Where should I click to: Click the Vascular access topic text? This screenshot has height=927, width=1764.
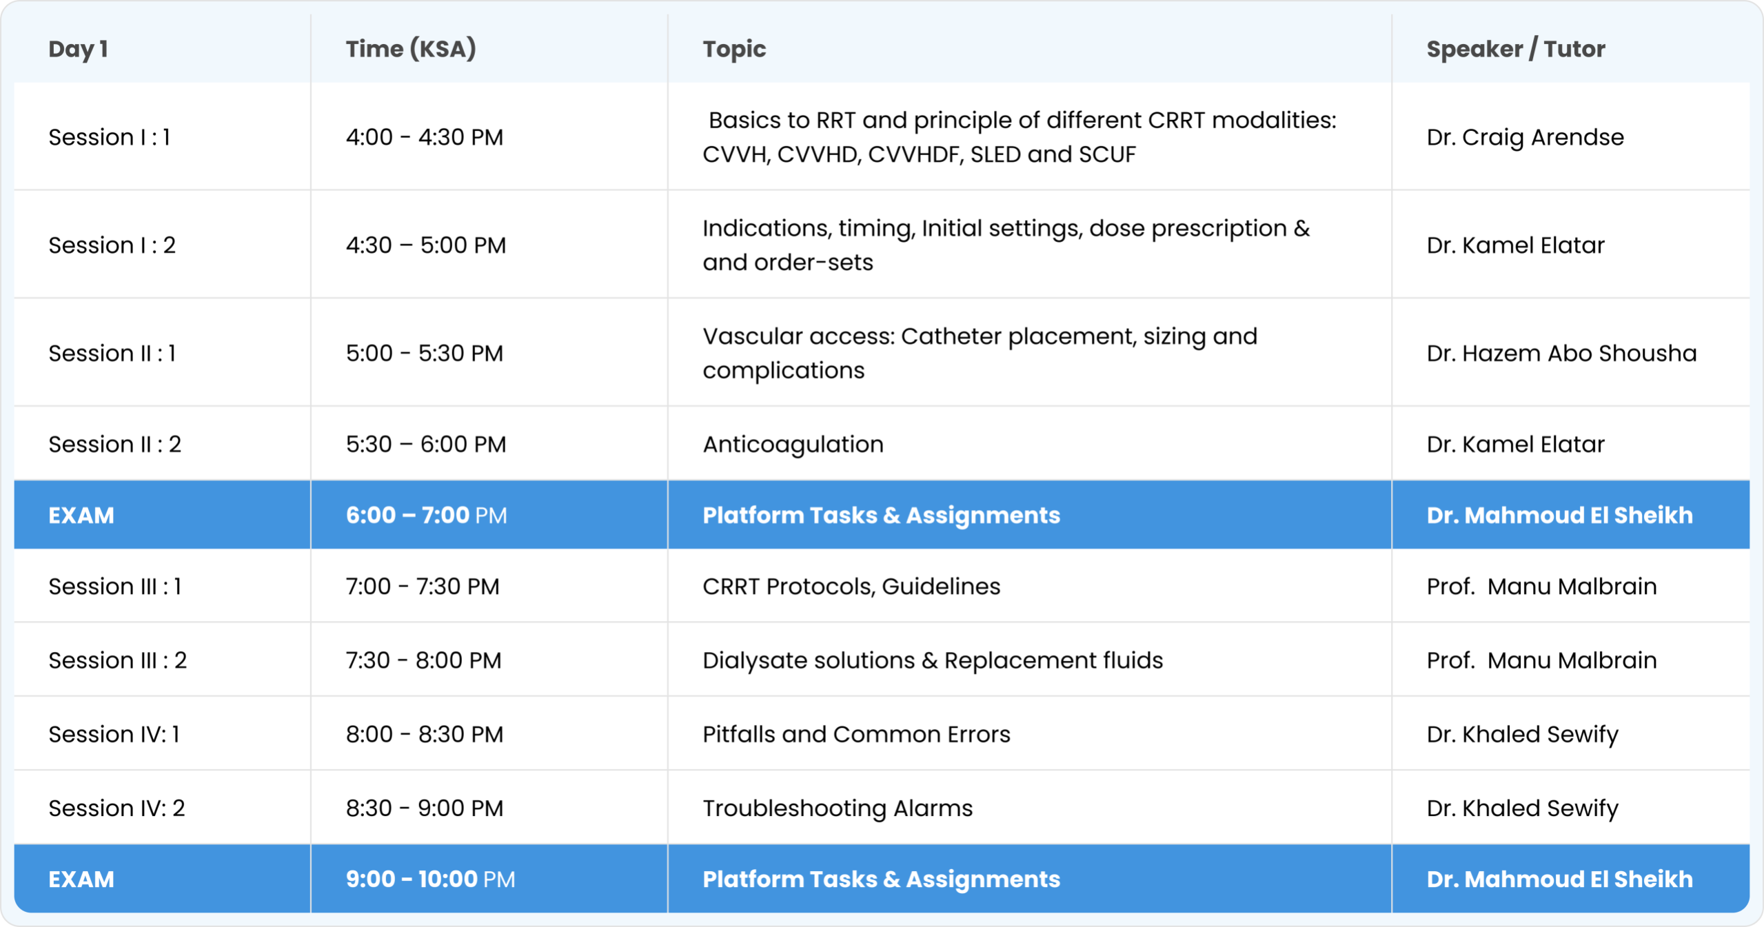(x=980, y=354)
